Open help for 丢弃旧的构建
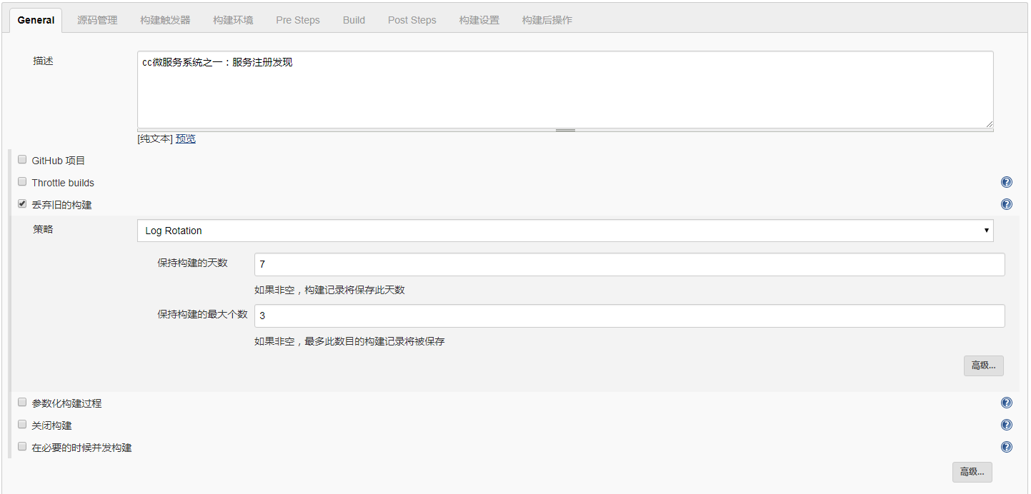This screenshot has height=494, width=1031. point(1007,205)
